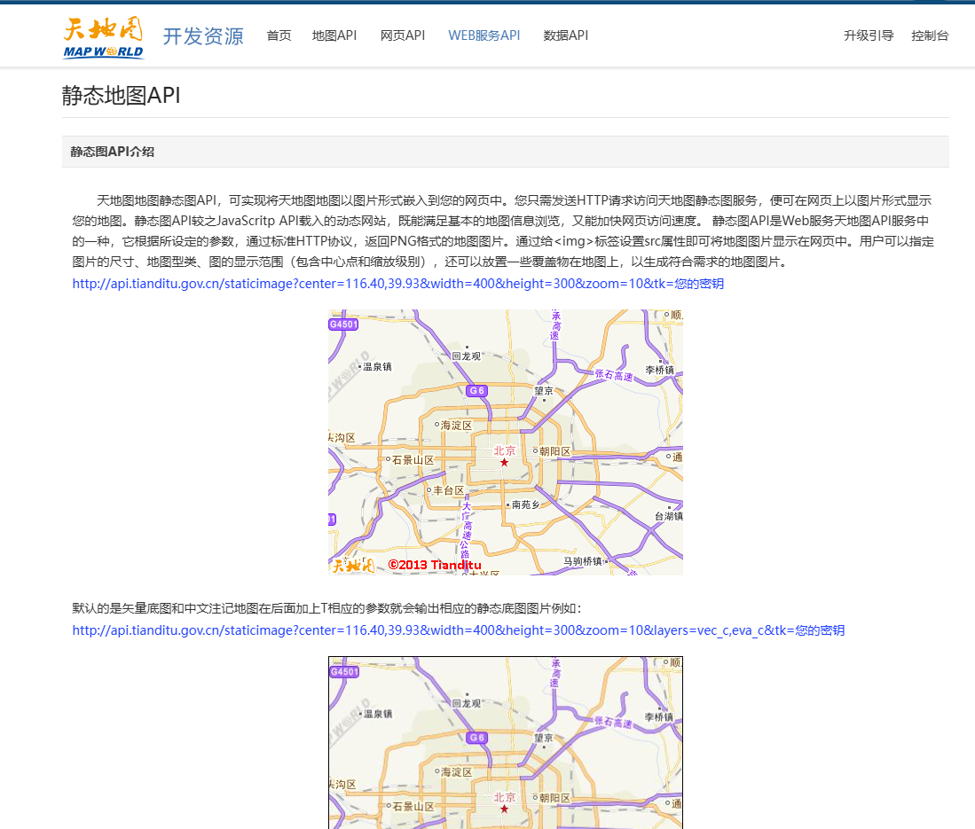Open the 地图API menu item
The height and width of the screenshot is (829, 975).
tap(334, 35)
